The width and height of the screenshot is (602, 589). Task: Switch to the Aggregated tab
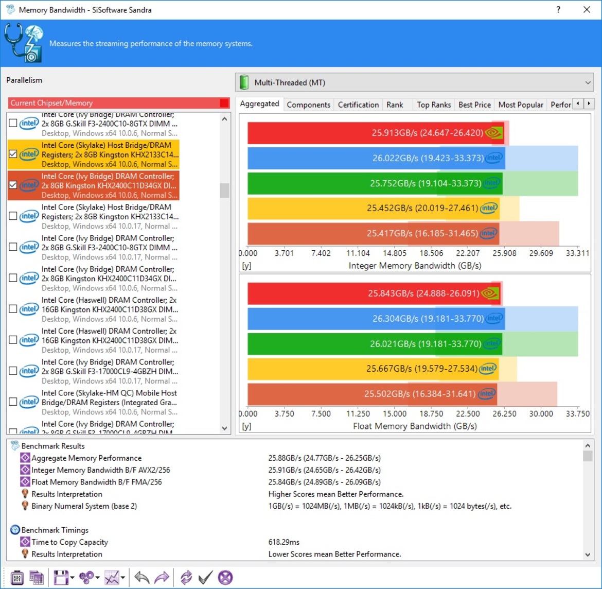259,103
